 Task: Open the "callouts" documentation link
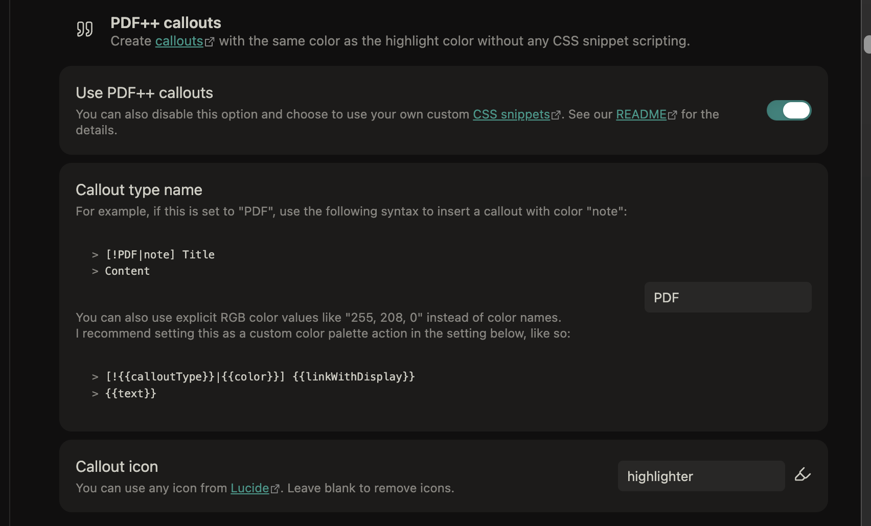(179, 41)
